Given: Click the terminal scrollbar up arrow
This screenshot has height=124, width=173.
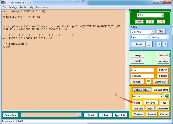Looking at the screenshot, I should [127, 11].
